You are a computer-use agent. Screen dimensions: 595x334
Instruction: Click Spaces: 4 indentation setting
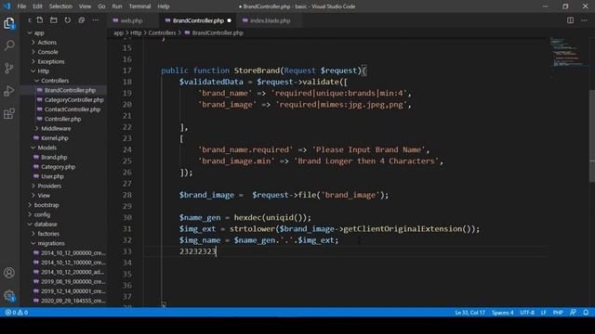coord(502,313)
